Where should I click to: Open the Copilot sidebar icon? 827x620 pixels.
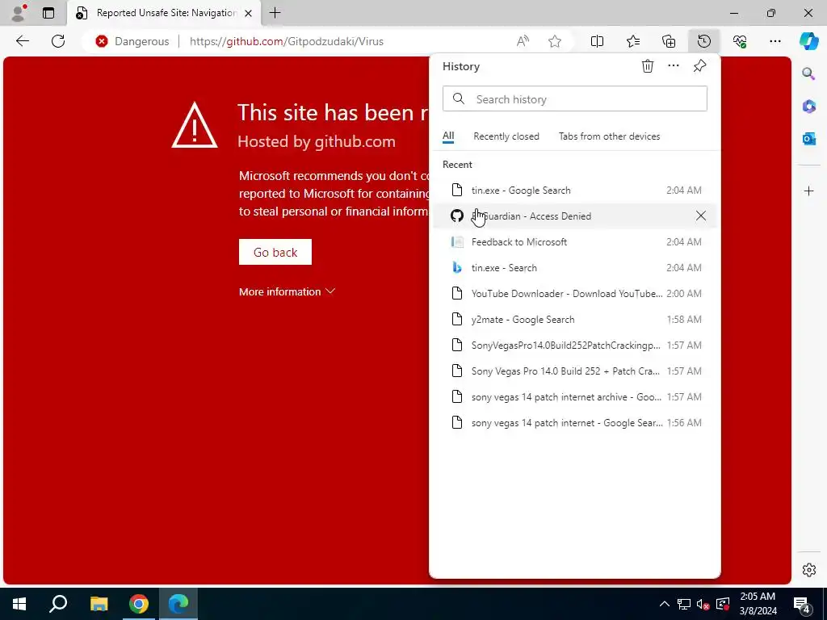pos(808,41)
